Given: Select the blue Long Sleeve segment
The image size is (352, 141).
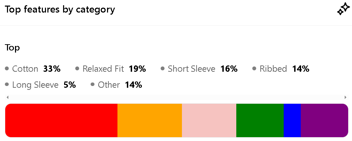Looking at the screenshot, I should tap(292, 120).
